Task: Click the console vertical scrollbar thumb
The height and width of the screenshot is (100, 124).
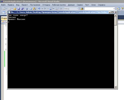Action: (x=115, y=21)
